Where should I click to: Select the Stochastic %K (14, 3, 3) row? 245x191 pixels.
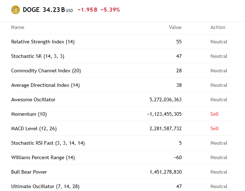(122, 56)
